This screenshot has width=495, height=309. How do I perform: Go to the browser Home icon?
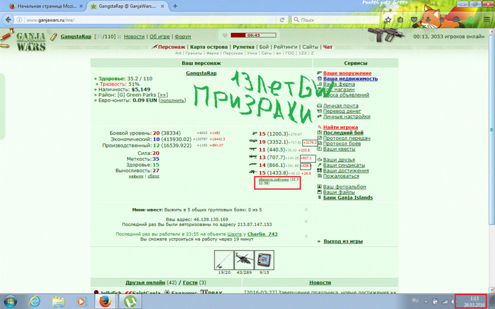click(442, 20)
